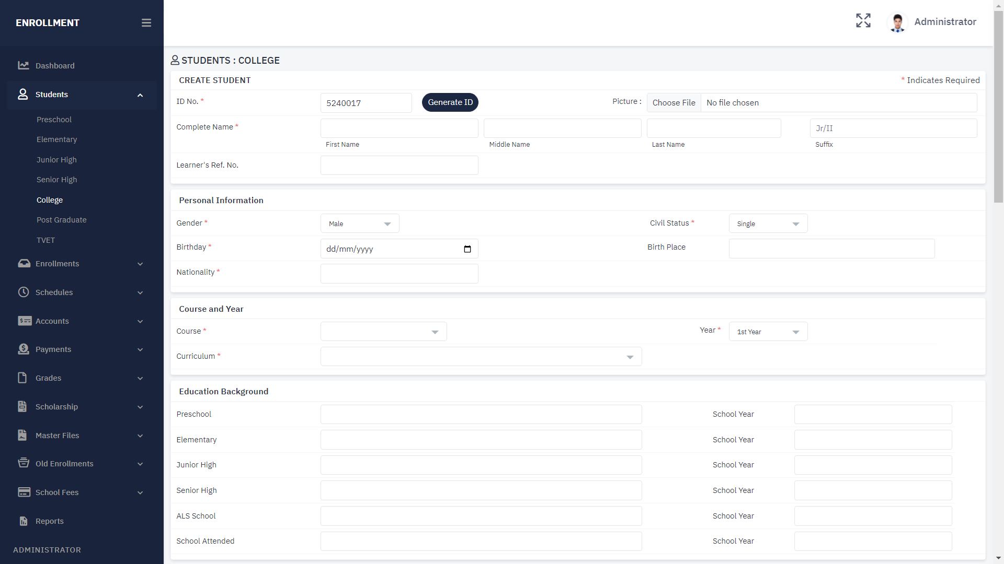Select Post Graduate in Students submenu
This screenshot has height=564, width=1004.
pyautogui.click(x=61, y=220)
